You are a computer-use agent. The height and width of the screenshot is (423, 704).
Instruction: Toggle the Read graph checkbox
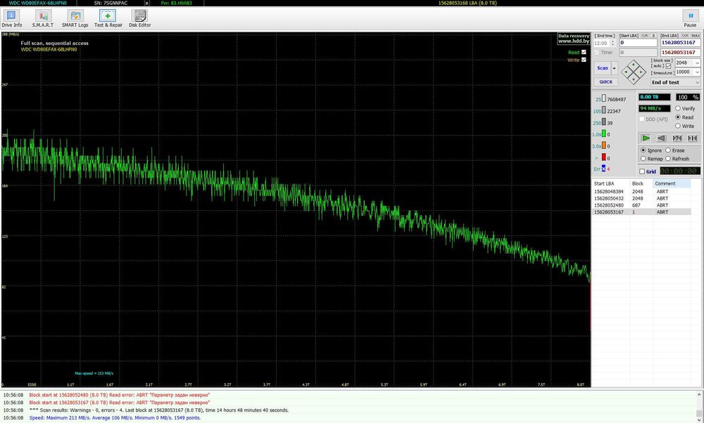click(584, 52)
